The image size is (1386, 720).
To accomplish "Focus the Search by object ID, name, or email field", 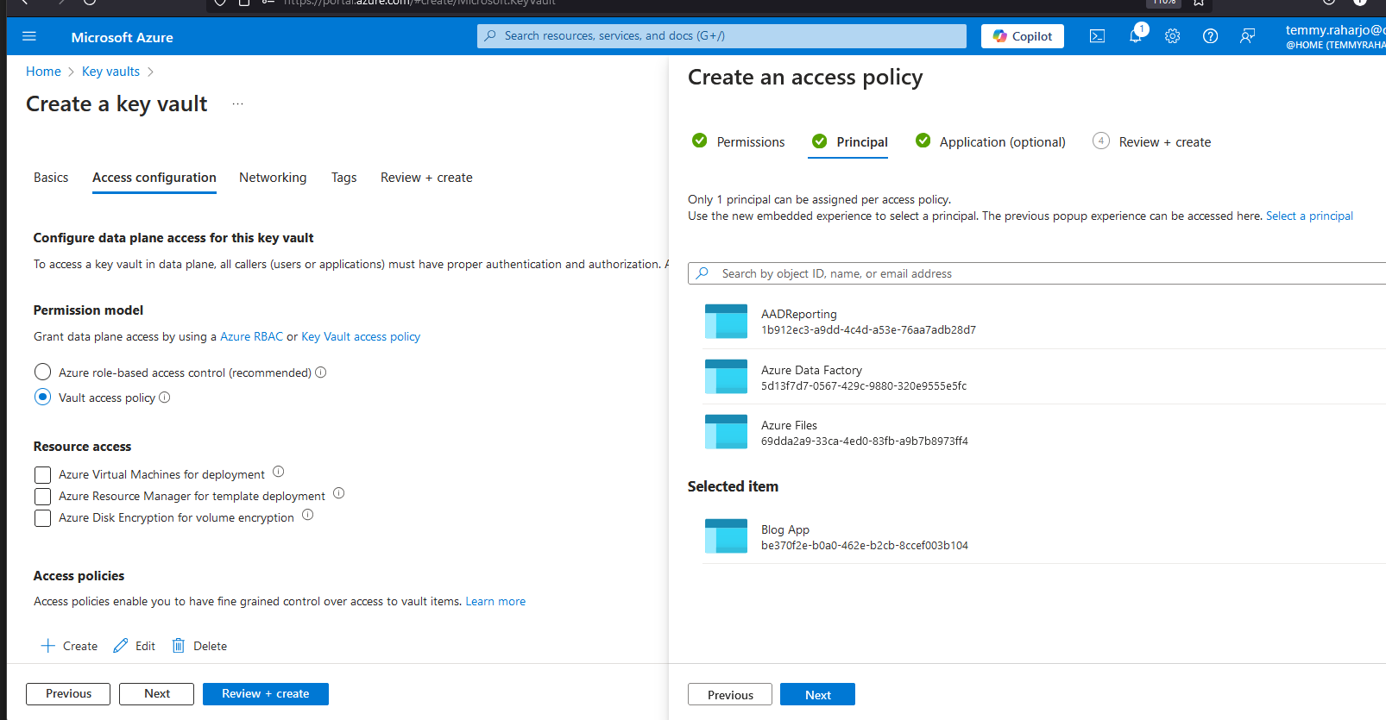I will (1036, 273).
